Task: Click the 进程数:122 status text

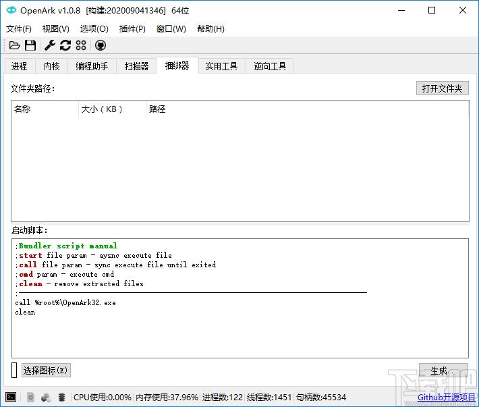Action: coord(223,398)
